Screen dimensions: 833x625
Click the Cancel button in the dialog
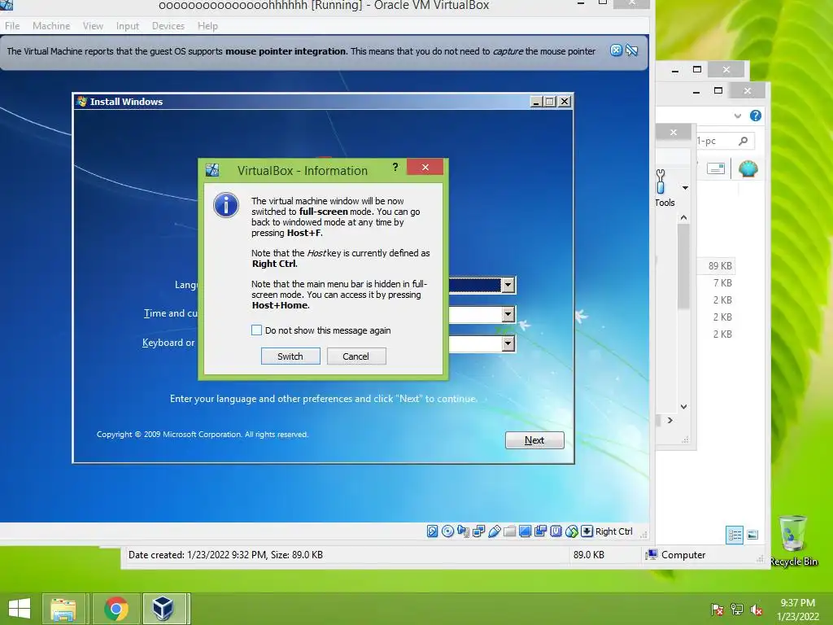coord(356,356)
